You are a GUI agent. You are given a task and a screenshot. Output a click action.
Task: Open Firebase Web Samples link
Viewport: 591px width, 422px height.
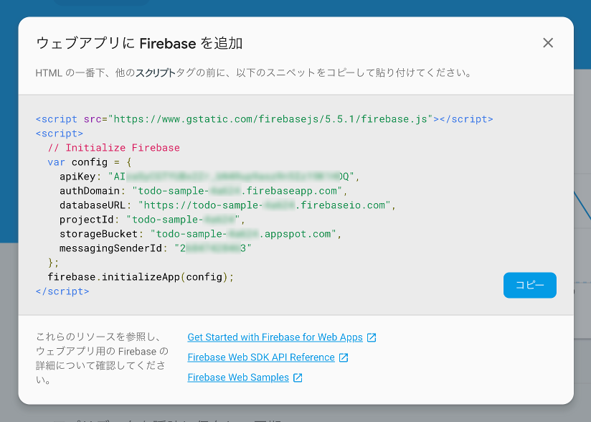tap(238, 378)
